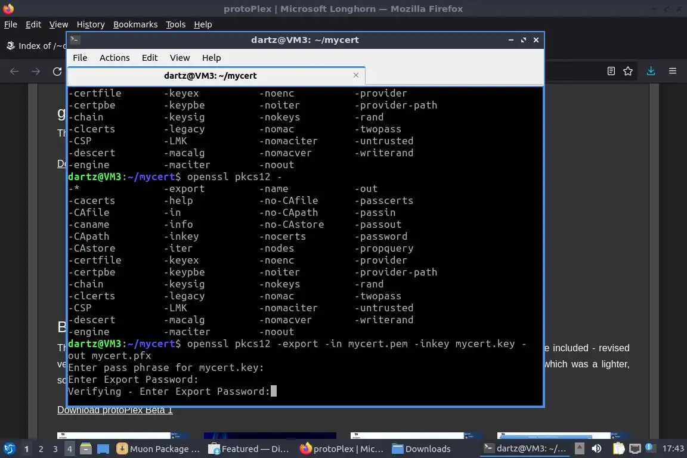
Task: Click show desktop icon in taskbar
Action: [103, 449]
